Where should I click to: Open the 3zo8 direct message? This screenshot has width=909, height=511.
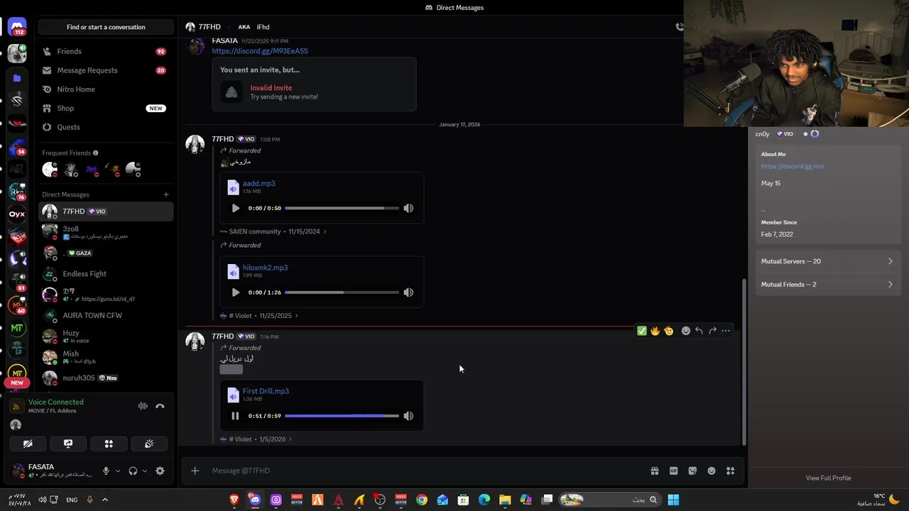[x=106, y=232]
